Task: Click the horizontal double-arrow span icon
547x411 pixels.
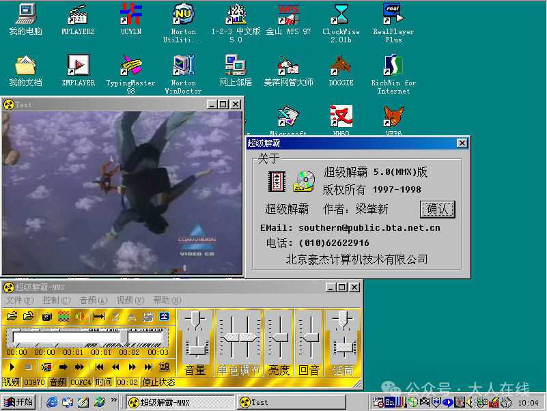Action: [x=99, y=317]
